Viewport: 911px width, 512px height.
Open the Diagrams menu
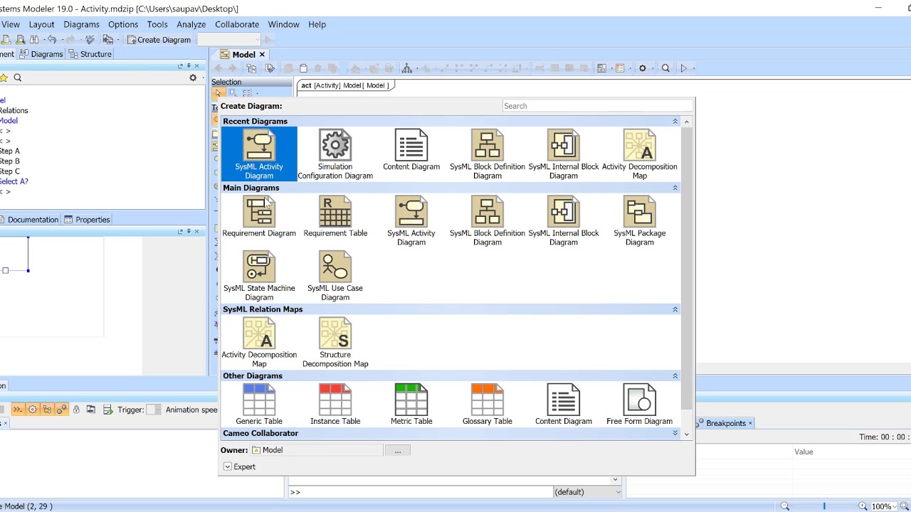(x=81, y=24)
